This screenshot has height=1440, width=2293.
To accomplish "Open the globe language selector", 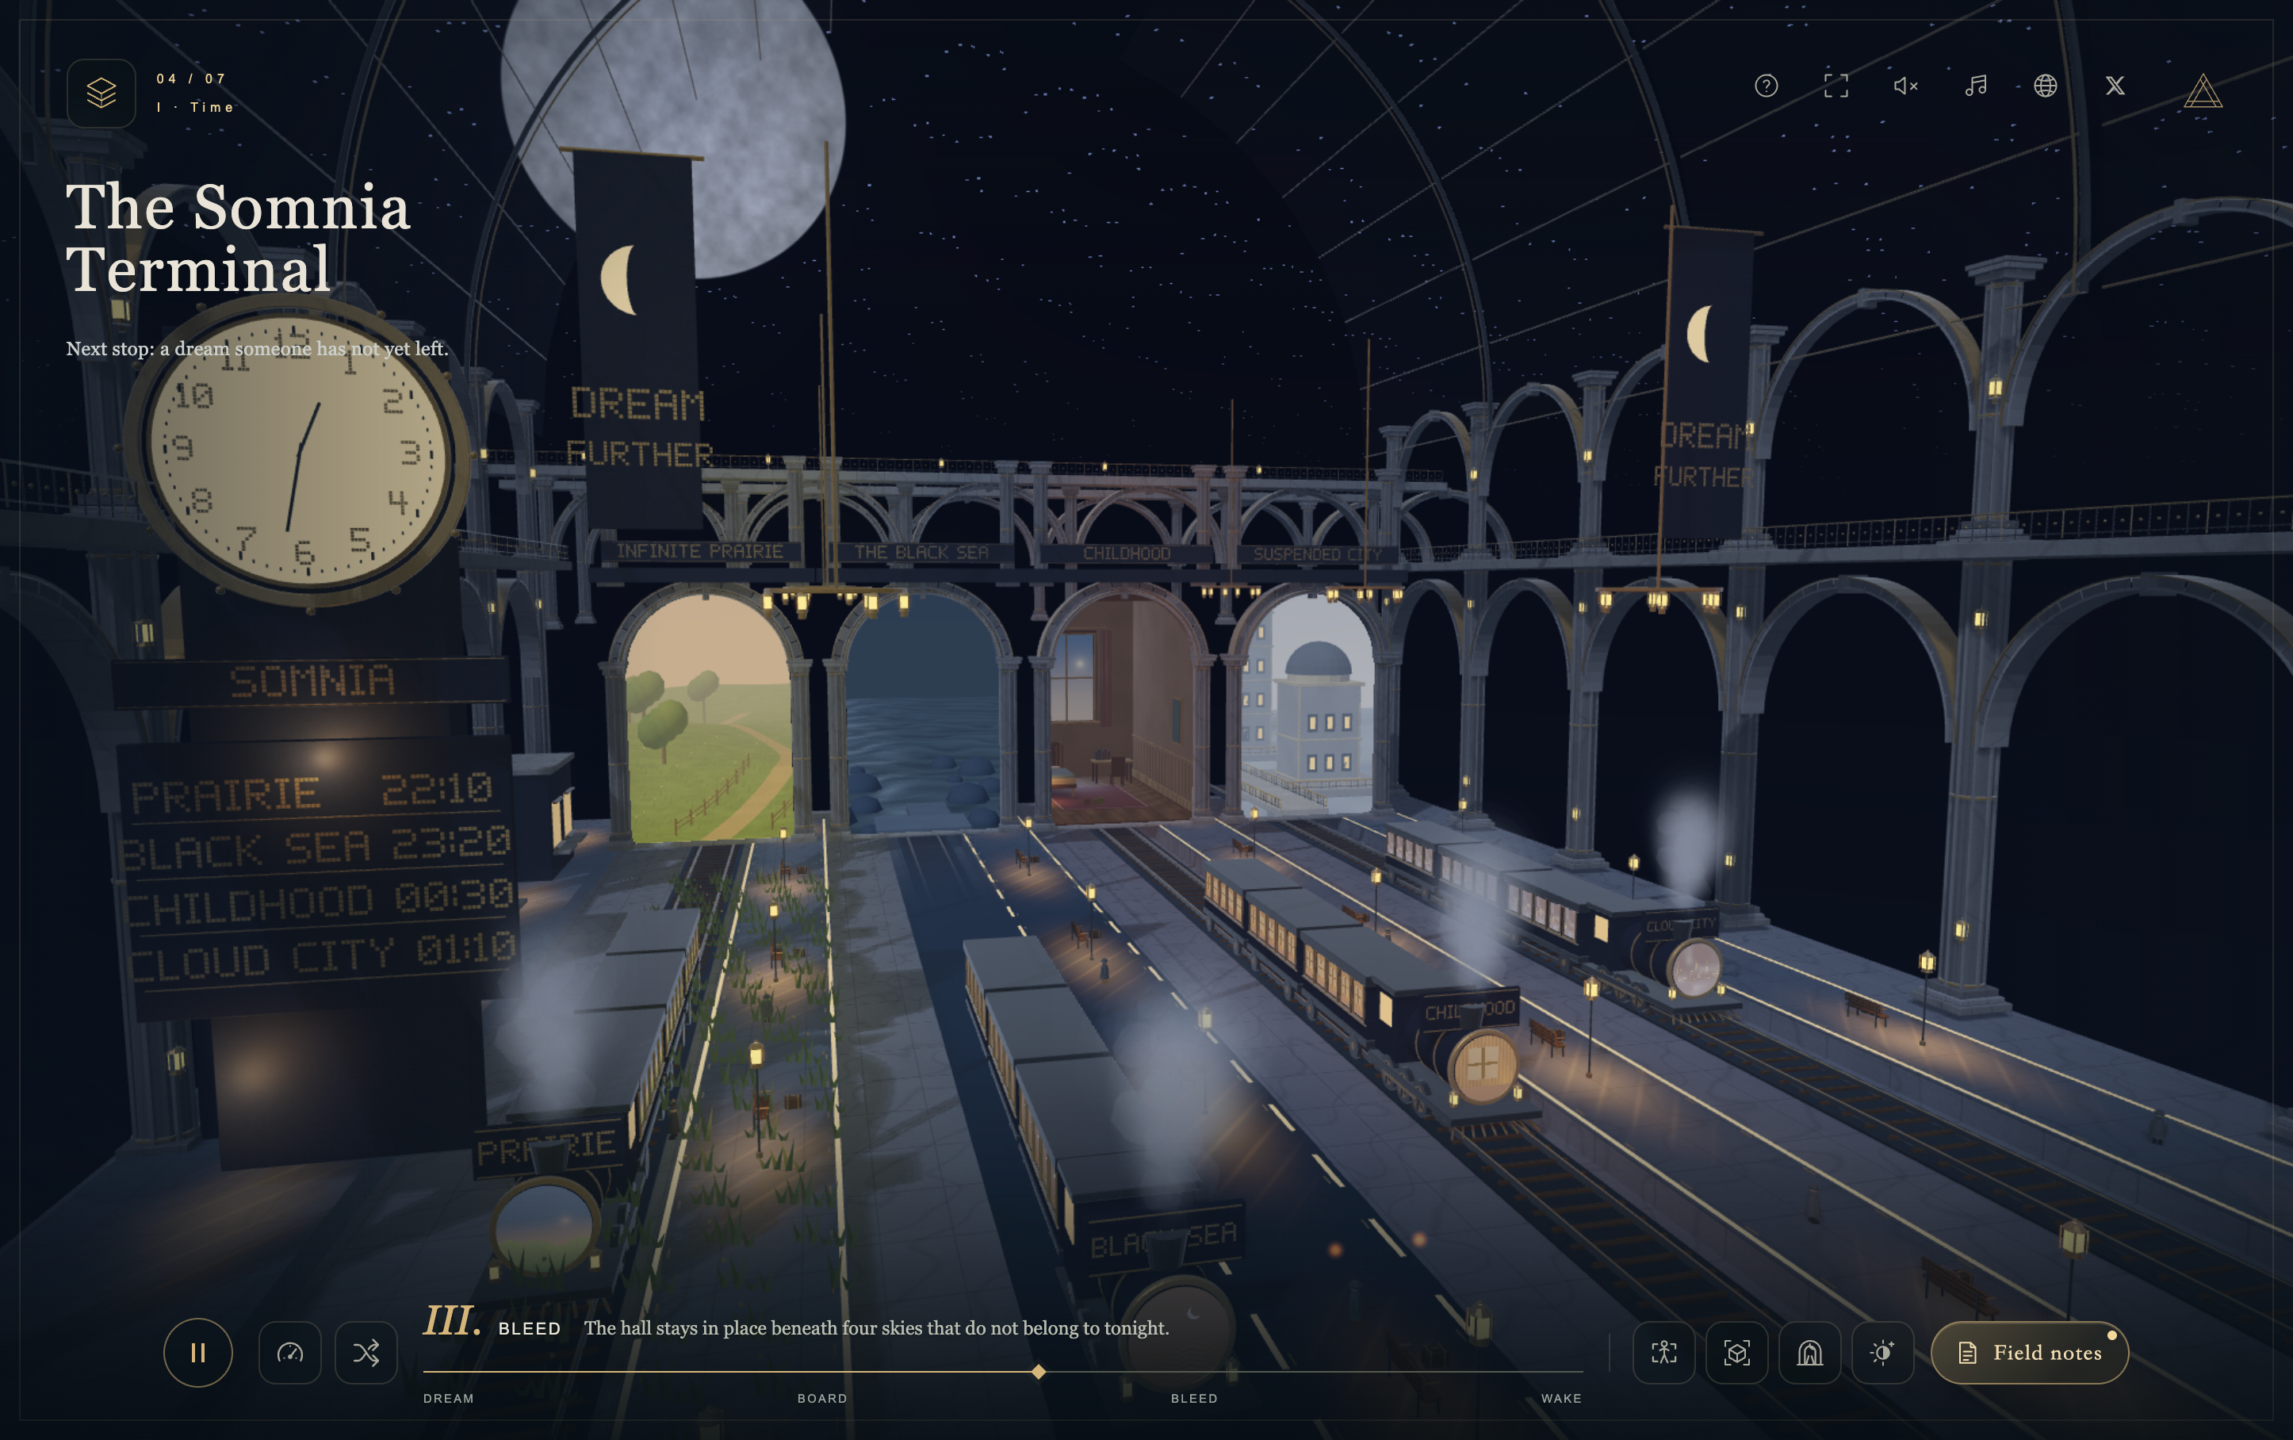I will (x=2046, y=86).
